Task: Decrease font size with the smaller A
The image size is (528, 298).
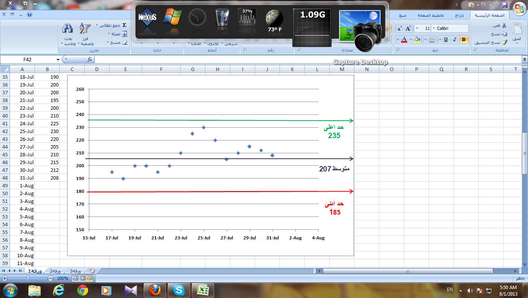Action: point(400,28)
